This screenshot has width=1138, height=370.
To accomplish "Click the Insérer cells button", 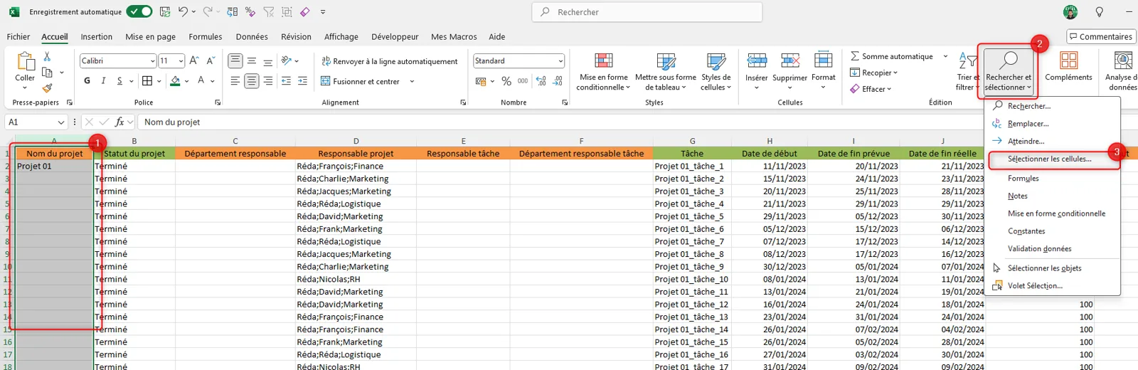I will coord(756,71).
